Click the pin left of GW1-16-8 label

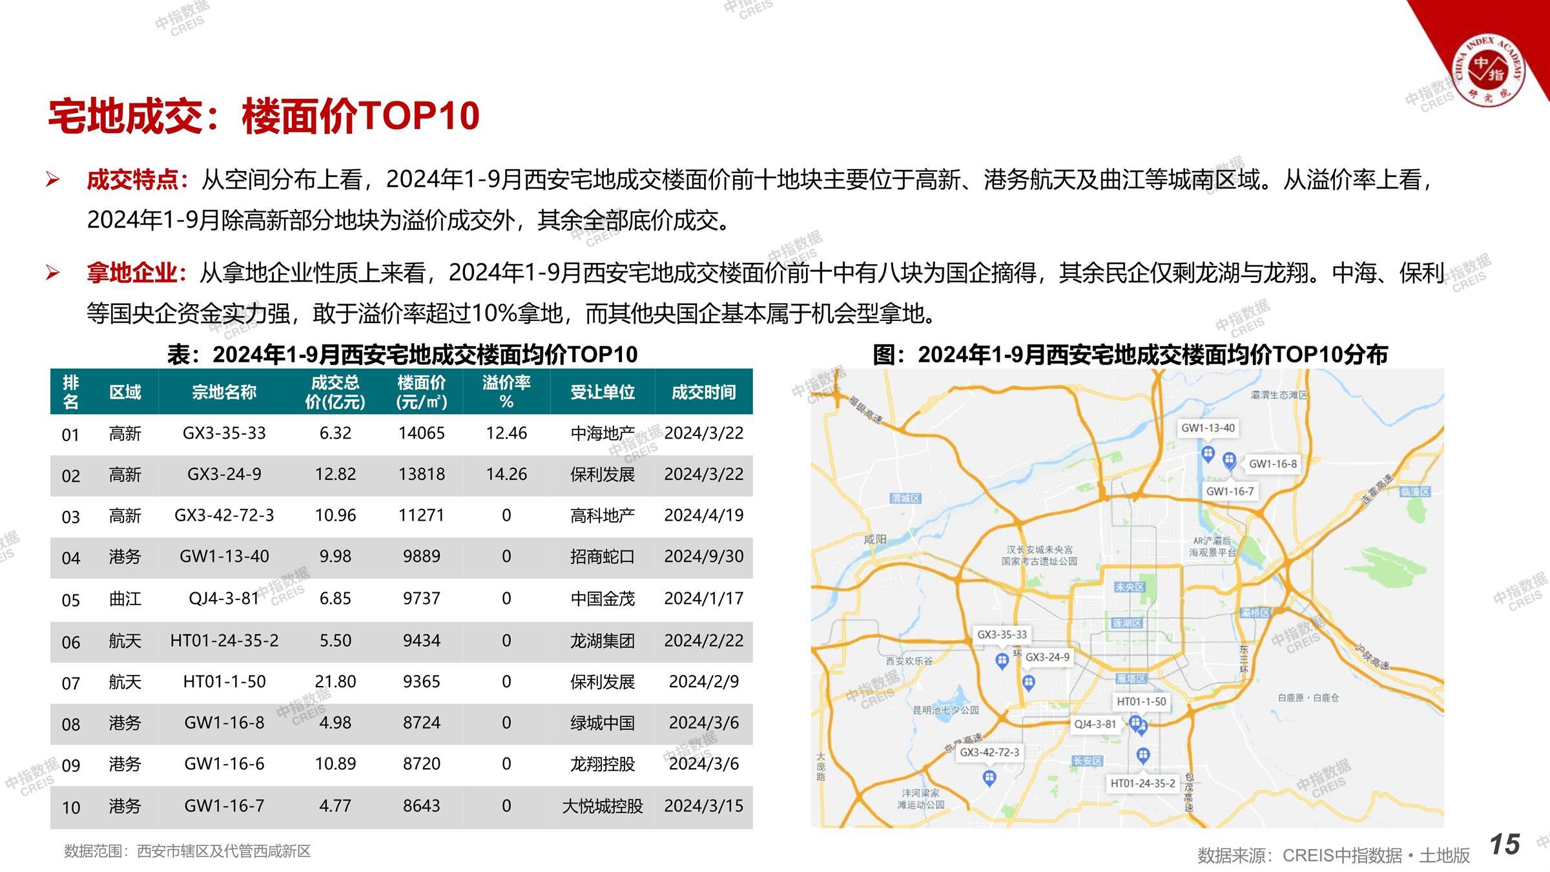pyautogui.click(x=1230, y=460)
